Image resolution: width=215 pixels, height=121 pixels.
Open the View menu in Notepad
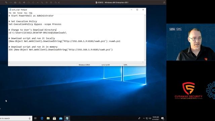pos(26,13)
